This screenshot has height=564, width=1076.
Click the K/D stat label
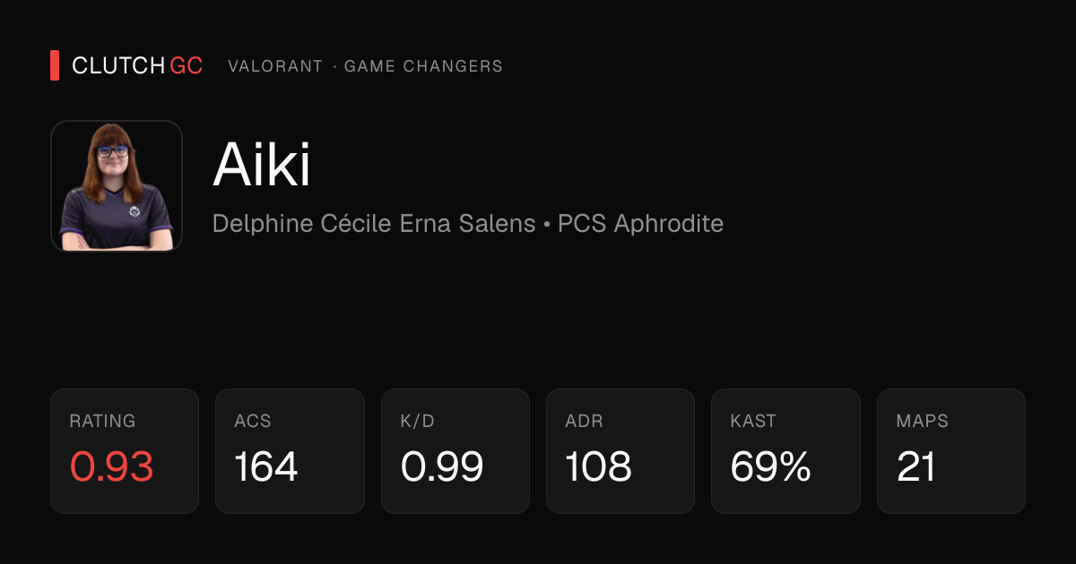pos(417,421)
